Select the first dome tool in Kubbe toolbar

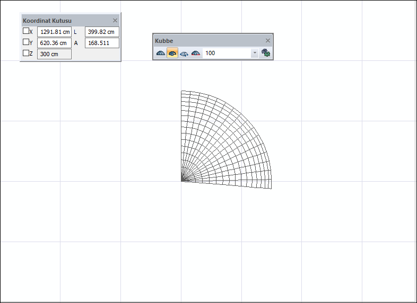pos(161,53)
